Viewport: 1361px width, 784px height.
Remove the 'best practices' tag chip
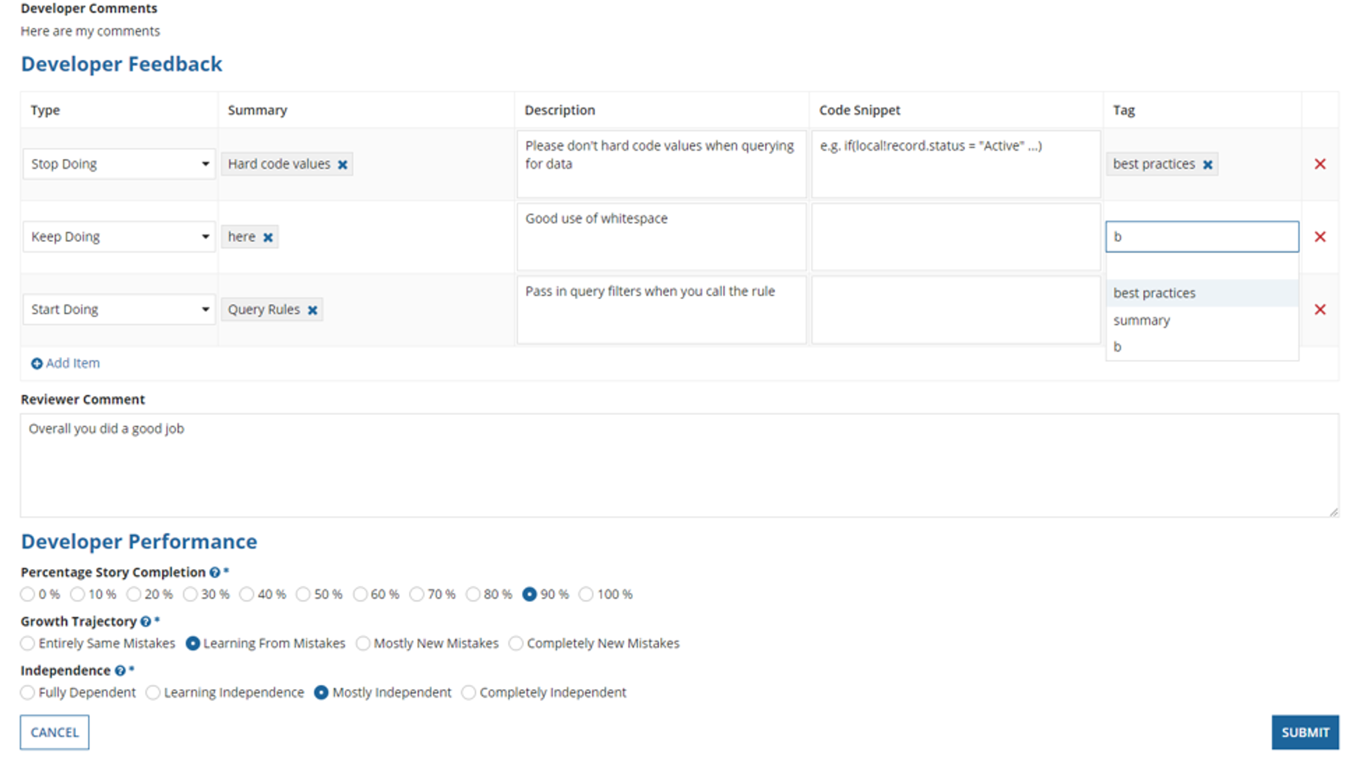(1208, 165)
